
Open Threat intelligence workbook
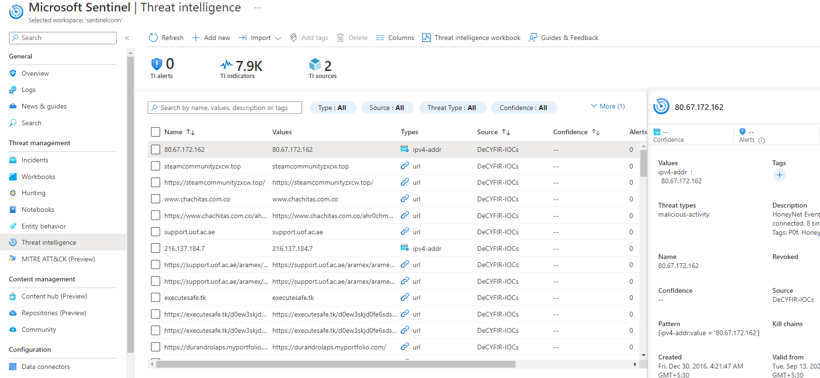(471, 38)
